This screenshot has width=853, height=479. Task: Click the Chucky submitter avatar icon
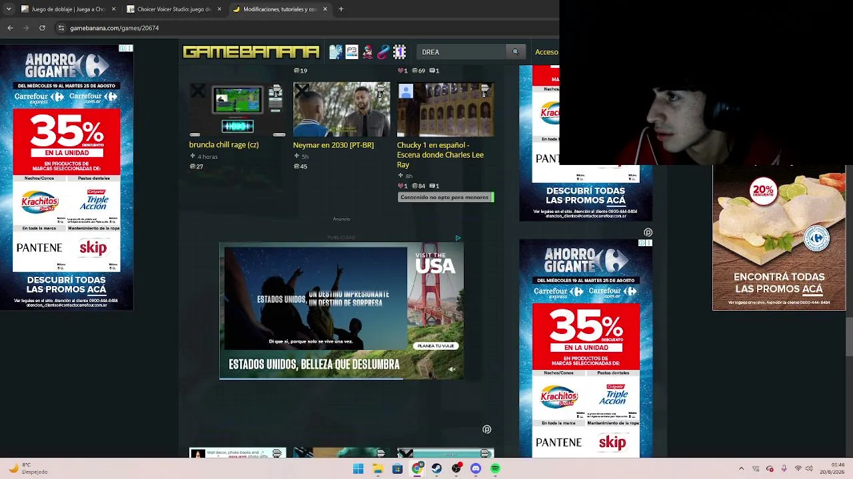pyautogui.click(x=406, y=91)
